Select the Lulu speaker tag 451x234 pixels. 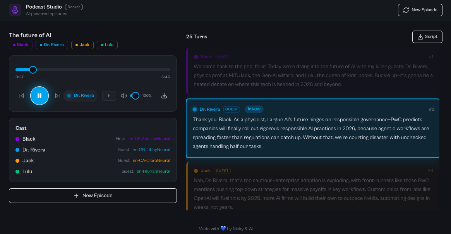107,45
